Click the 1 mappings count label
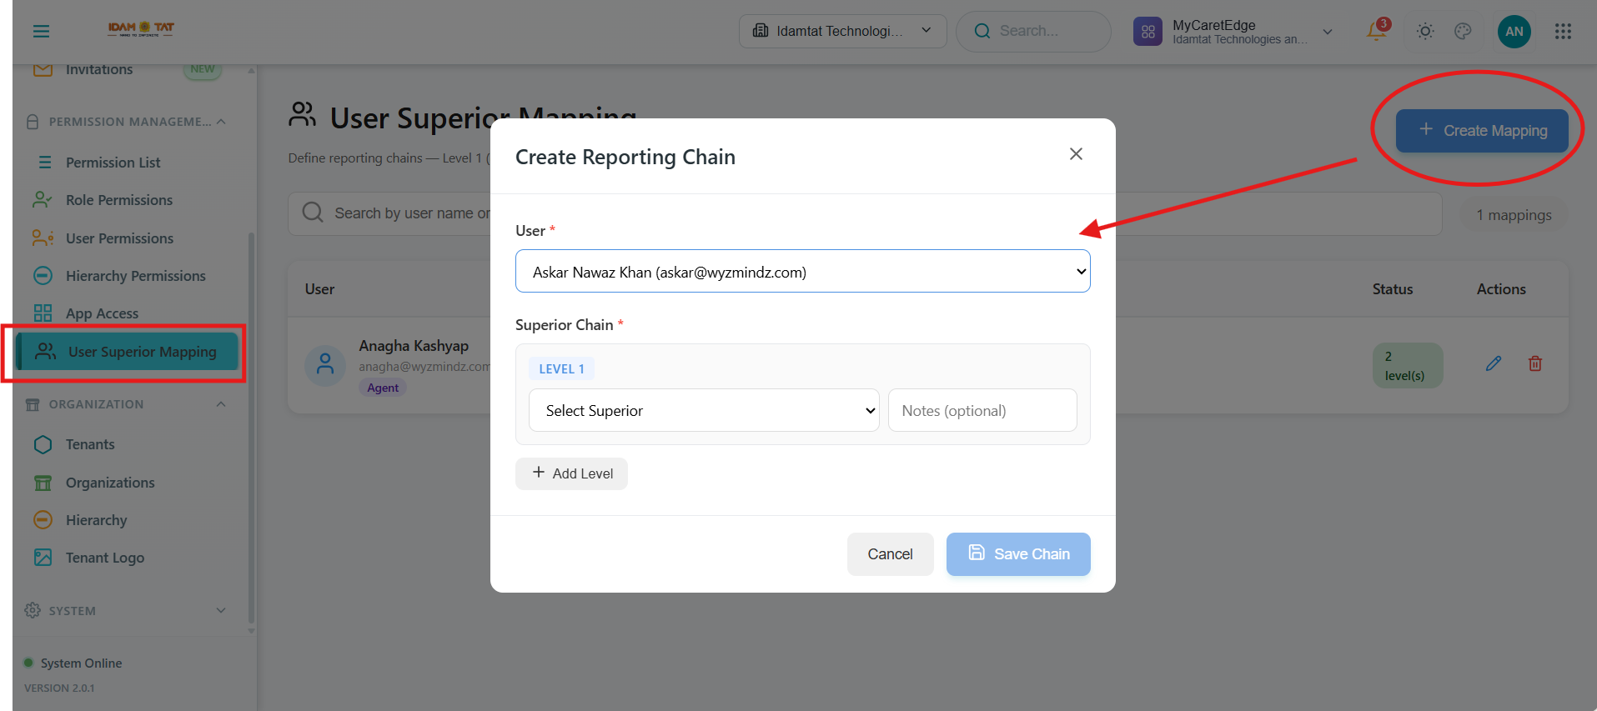 click(1514, 215)
